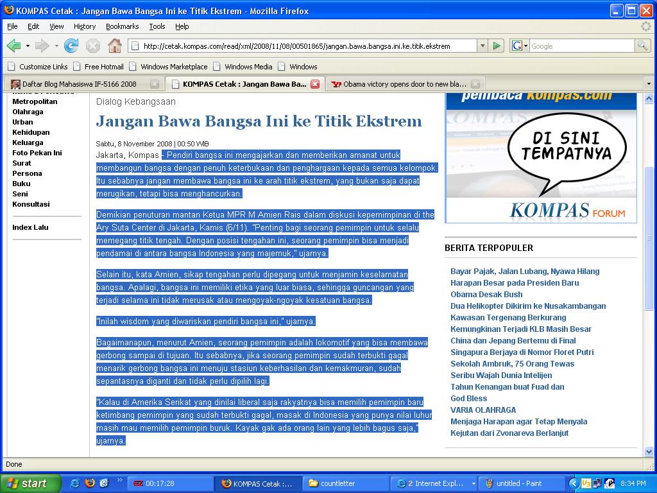The height and width of the screenshot is (493, 657).
Task: Open the Kehidupan section link
Action: 31,132
